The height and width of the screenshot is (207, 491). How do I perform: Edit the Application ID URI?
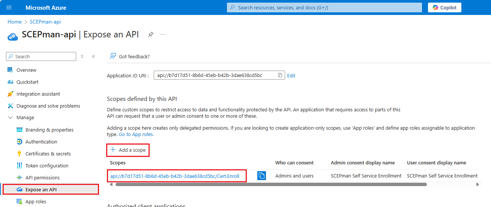pyautogui.click(x=291, y=75)
